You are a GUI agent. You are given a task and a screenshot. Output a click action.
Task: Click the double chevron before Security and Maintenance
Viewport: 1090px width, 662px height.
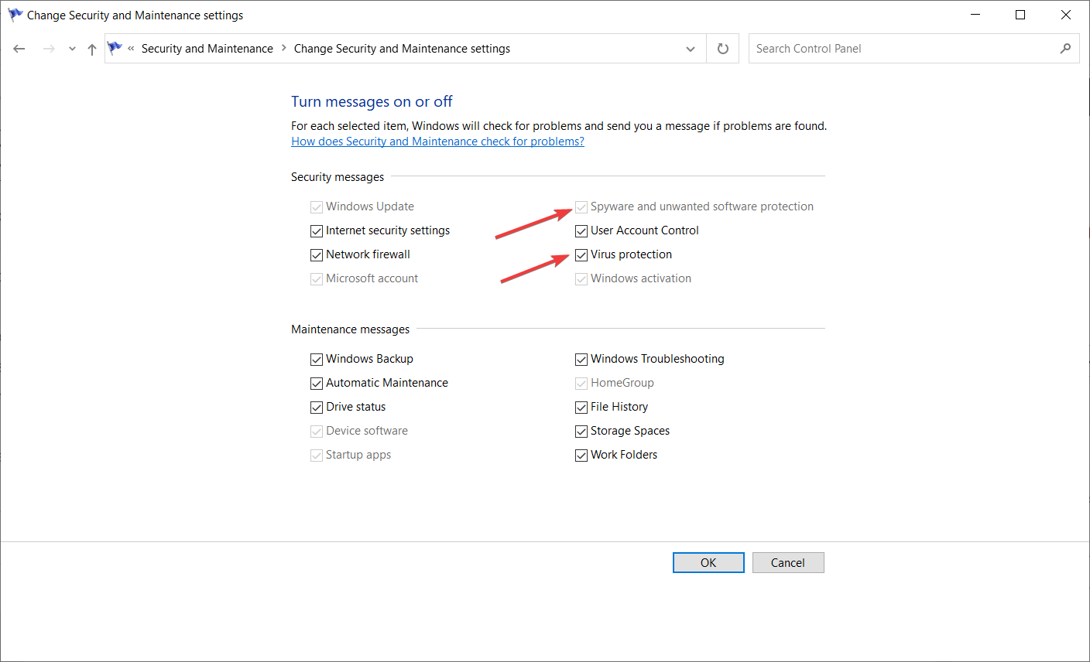[x=132, y=49]
